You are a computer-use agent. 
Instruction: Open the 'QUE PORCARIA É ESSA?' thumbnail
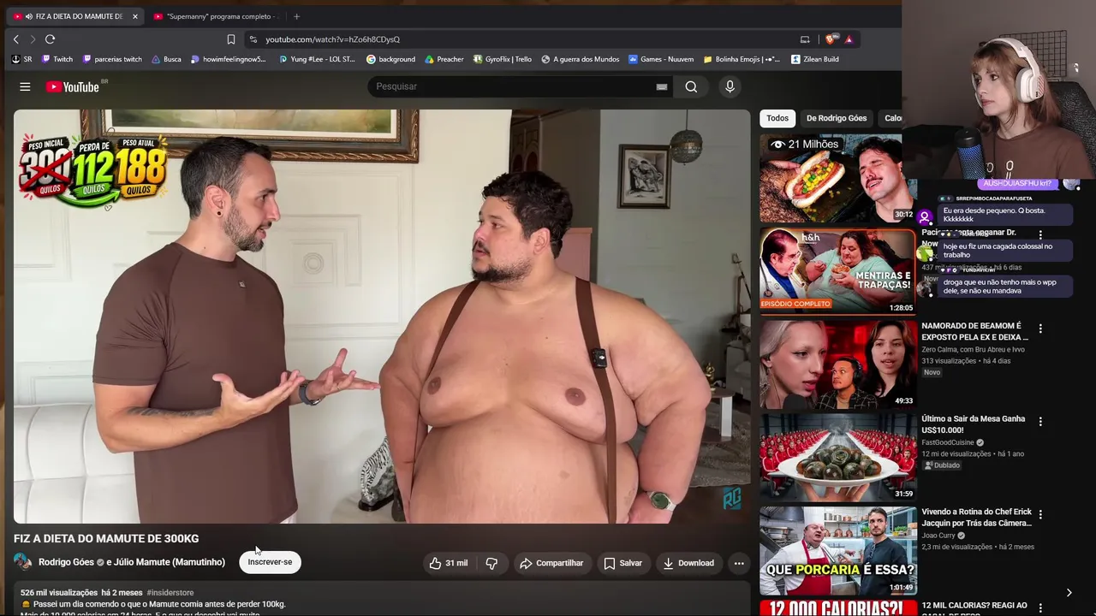pos(837,550)
